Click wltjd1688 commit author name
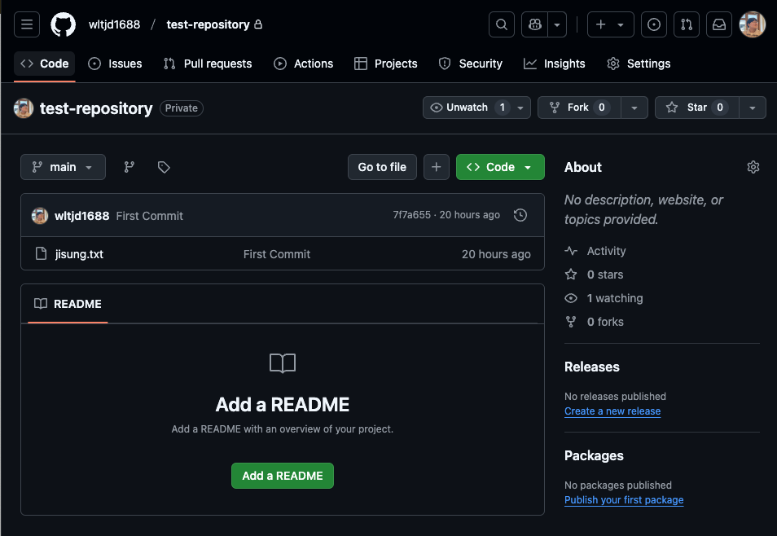777x536 pixels. click(x=81, y=216)
